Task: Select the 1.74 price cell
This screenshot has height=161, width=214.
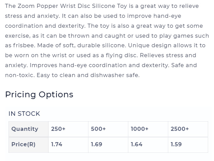Action: 68,145
